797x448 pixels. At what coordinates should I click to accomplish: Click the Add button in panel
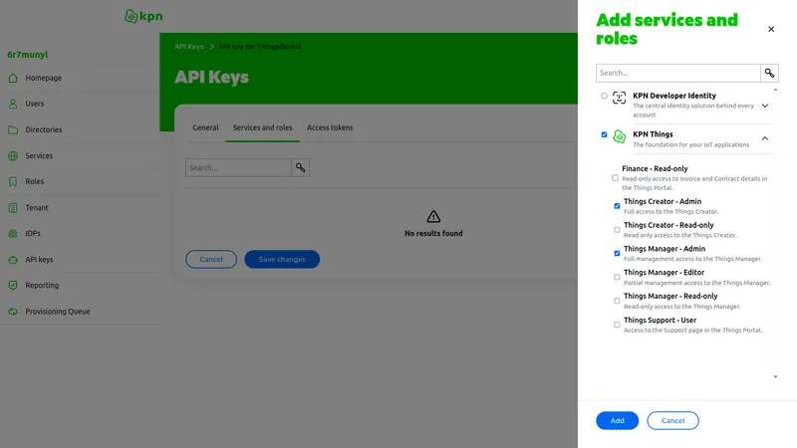617,420
